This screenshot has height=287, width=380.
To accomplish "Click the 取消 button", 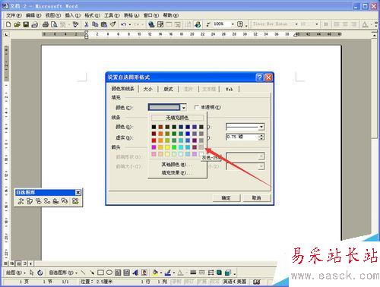I will tap(256, 198).
